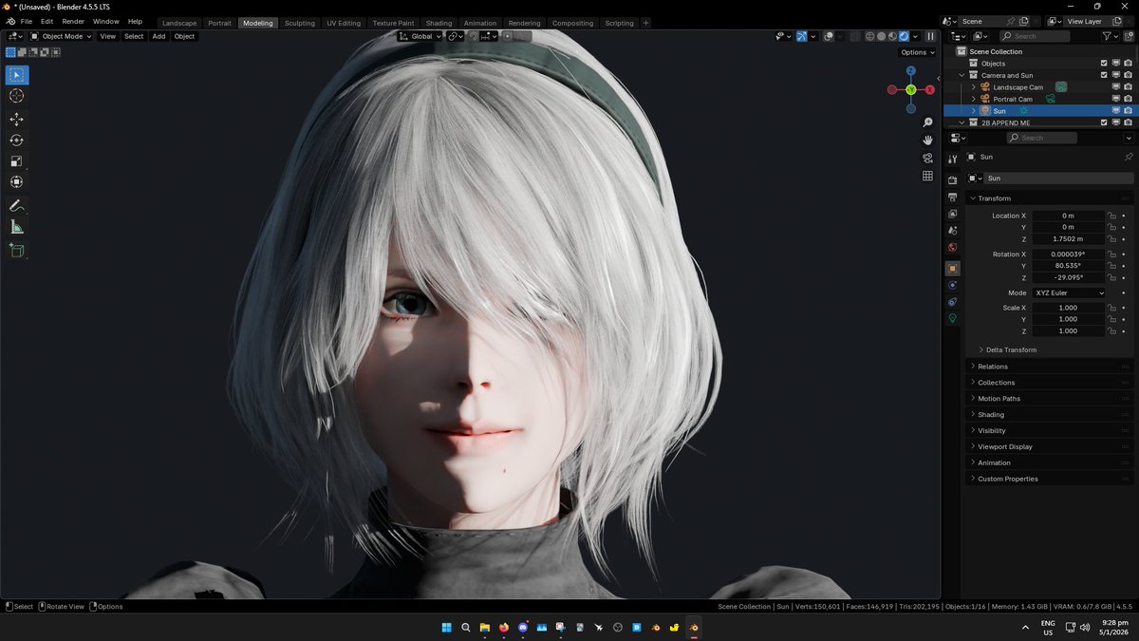Select the Add Cube tool

[16, 251]
